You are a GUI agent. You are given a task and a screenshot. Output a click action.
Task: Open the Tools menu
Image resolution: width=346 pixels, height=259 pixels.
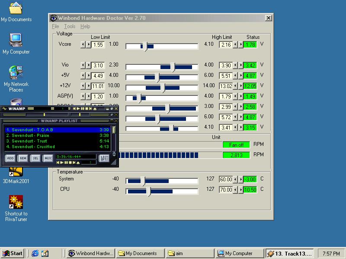point(70,26)
